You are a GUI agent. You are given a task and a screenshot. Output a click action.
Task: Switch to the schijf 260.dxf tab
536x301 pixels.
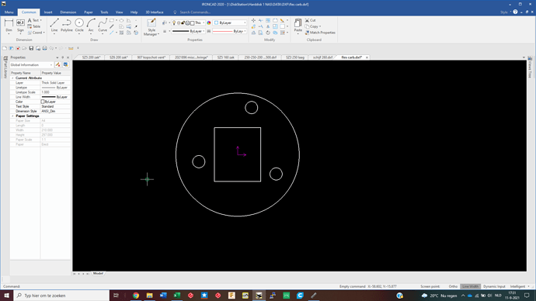pos(322,57)
